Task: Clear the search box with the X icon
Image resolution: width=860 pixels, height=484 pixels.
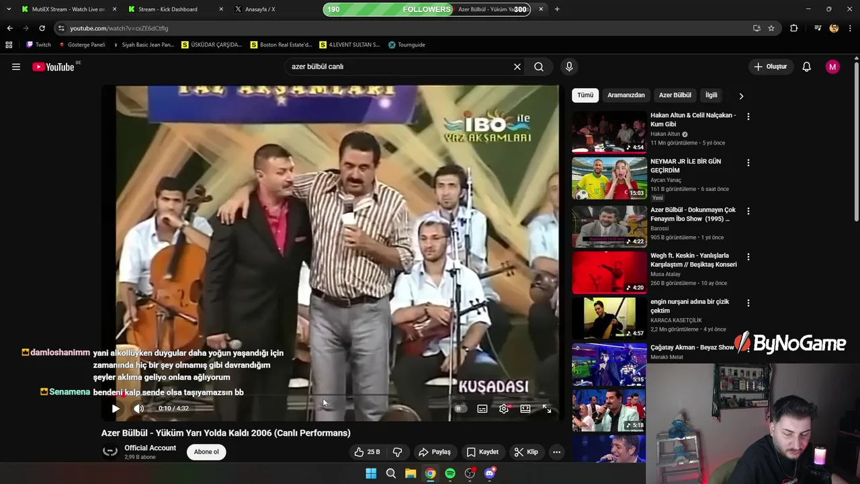Action: pyautogui.click(x=517, y=67)
